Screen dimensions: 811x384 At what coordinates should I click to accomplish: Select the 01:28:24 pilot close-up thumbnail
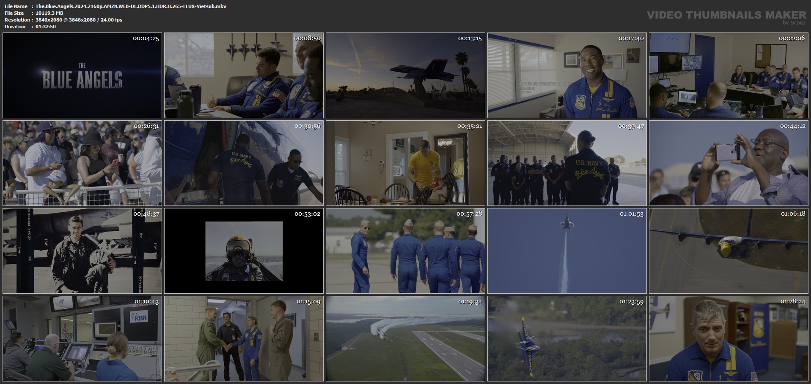pyautogui.click(x=729, y=339)
